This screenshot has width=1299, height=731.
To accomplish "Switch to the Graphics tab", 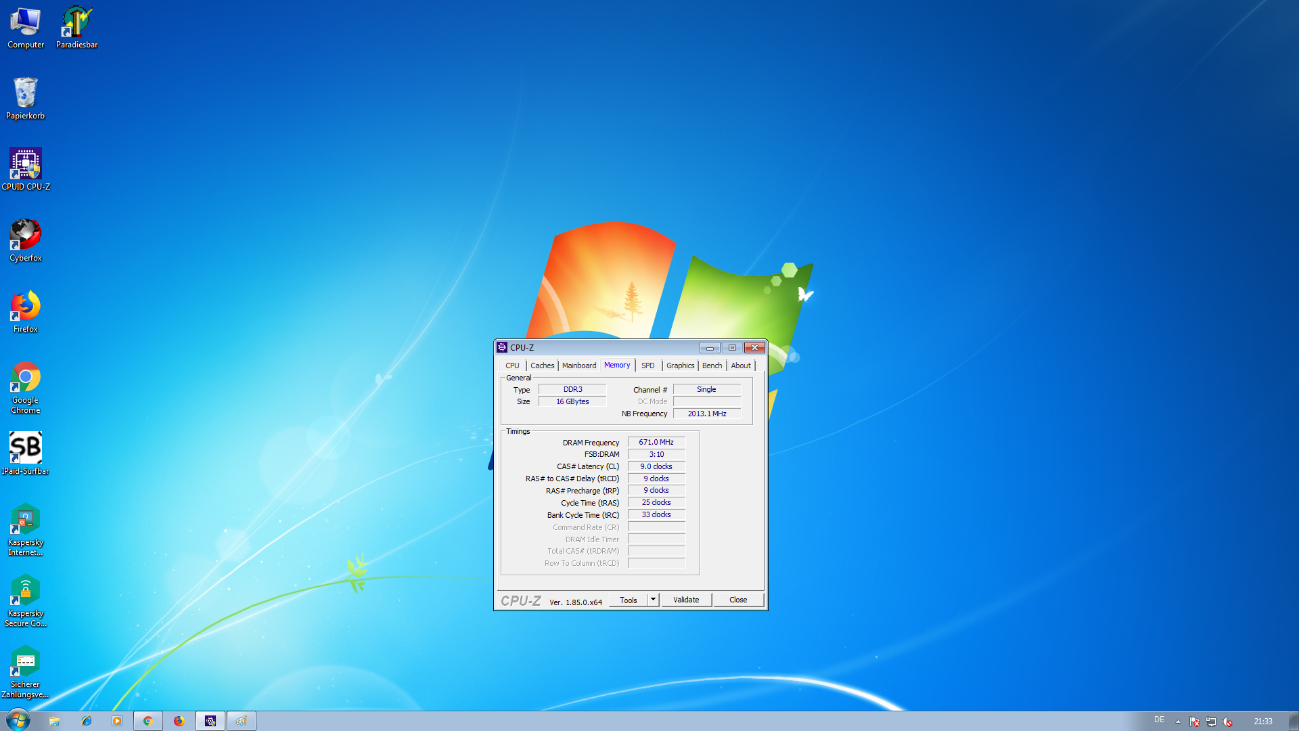I will [680, 365].
